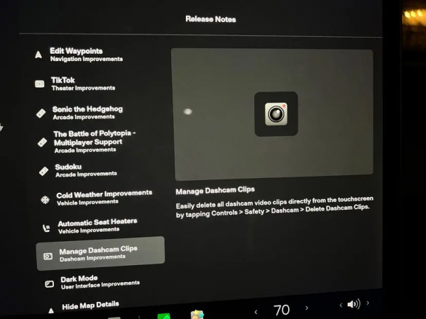Select the Manage Dashcam Clips release note
Screen dimensions: 426x319
coord(100,253)
